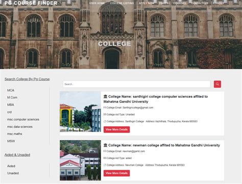Open Contact Us in the top navigation
The height and width of the screenshot is (184, 242).
200,3
